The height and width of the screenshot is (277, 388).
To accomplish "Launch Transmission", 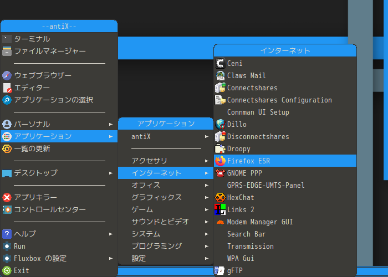I will (x=285, y=246).
